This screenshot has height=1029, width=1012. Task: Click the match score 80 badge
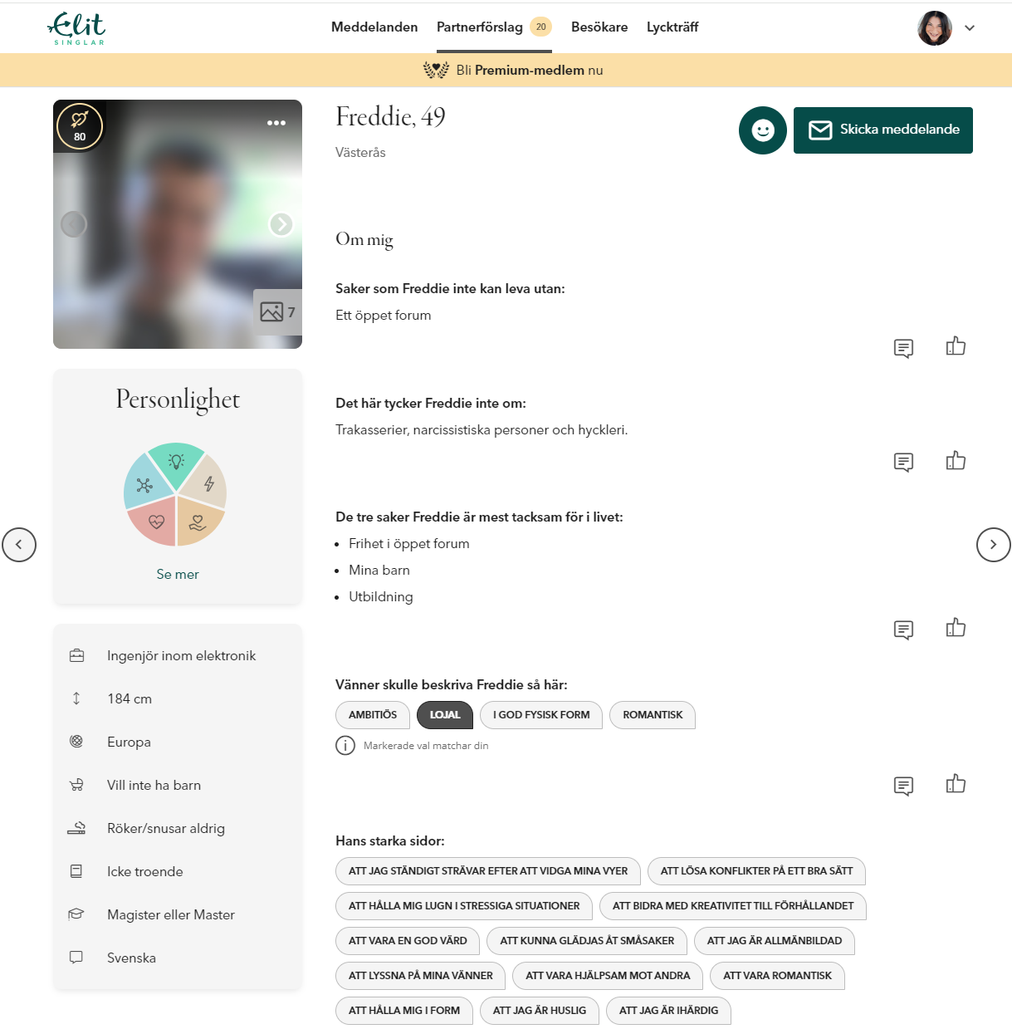(x=80, y=126)
